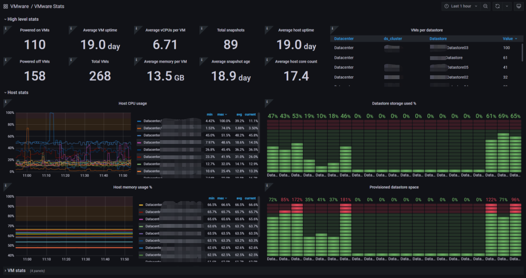Click the Datastore03 row value 100

point(506,48)
